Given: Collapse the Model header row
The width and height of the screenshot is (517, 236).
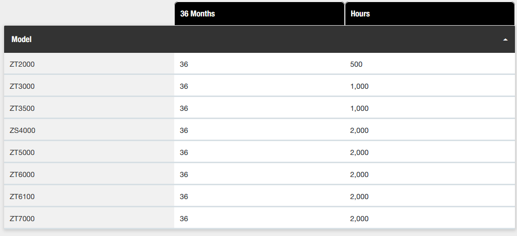Looking at the screenshot, I should pyautogui.click(x=260, y=39).
